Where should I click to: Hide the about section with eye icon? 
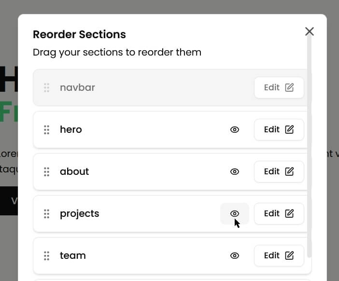235,171
